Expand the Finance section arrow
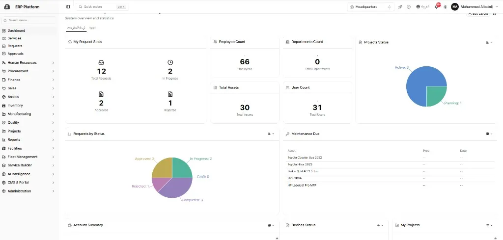The width and height of the screenshot is (503, 240). pos(53,80)
